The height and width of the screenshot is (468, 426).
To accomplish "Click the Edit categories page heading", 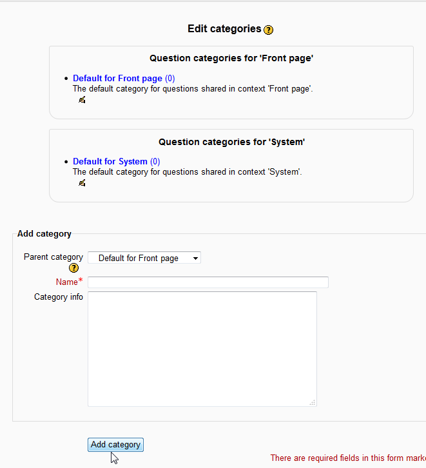I will (x=224, y=29).
